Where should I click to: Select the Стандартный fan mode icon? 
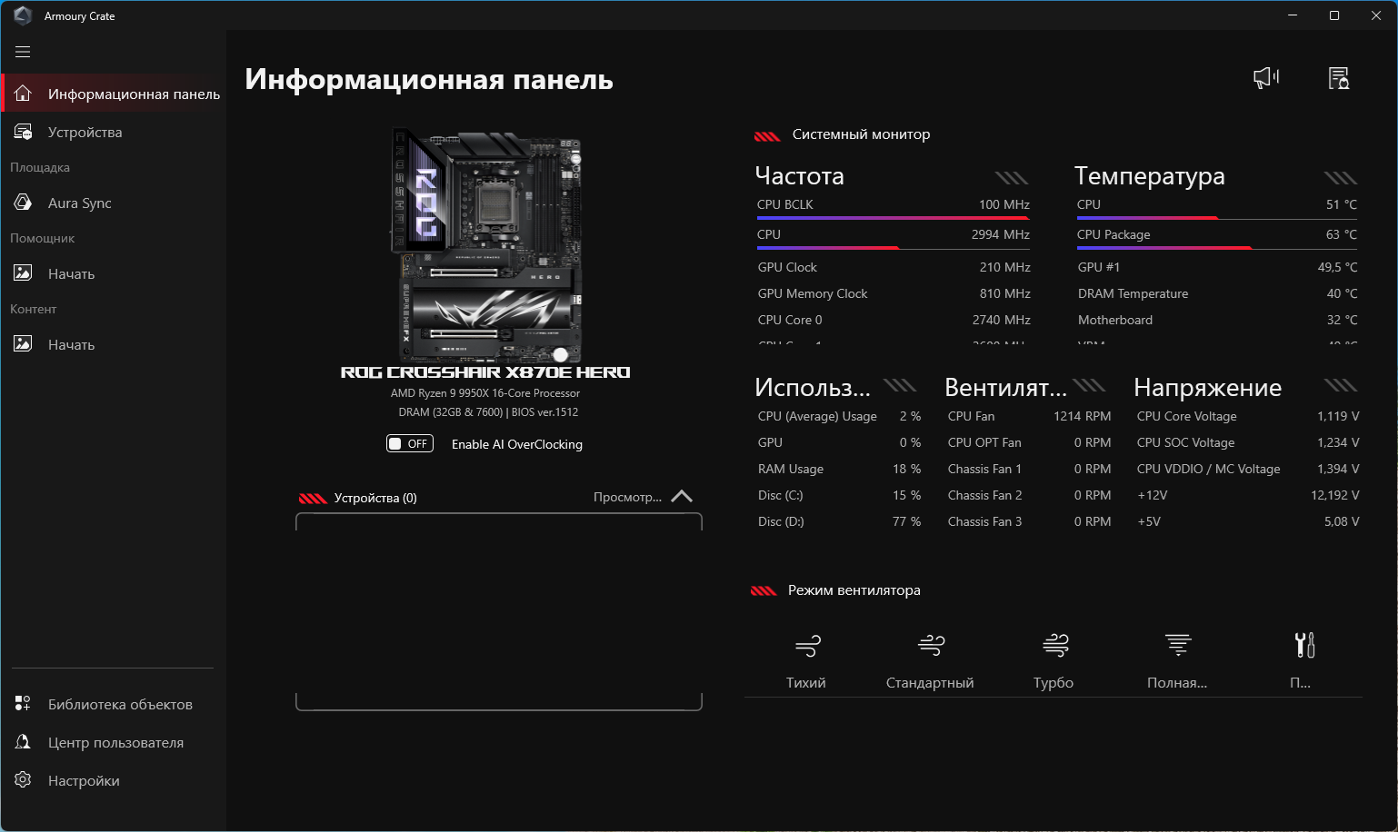[x=931, y=646]
